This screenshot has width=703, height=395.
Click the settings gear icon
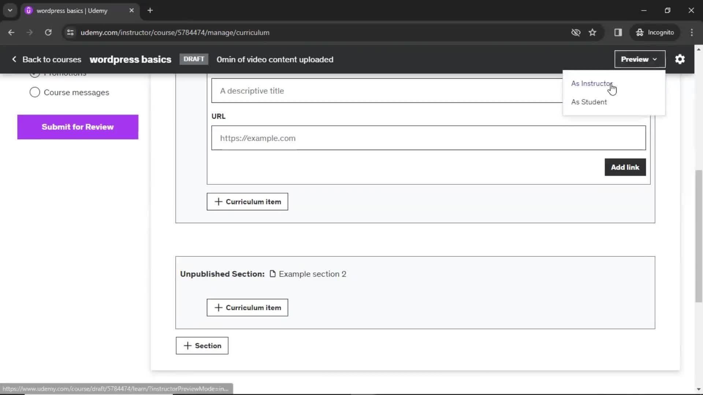point(681,59)
